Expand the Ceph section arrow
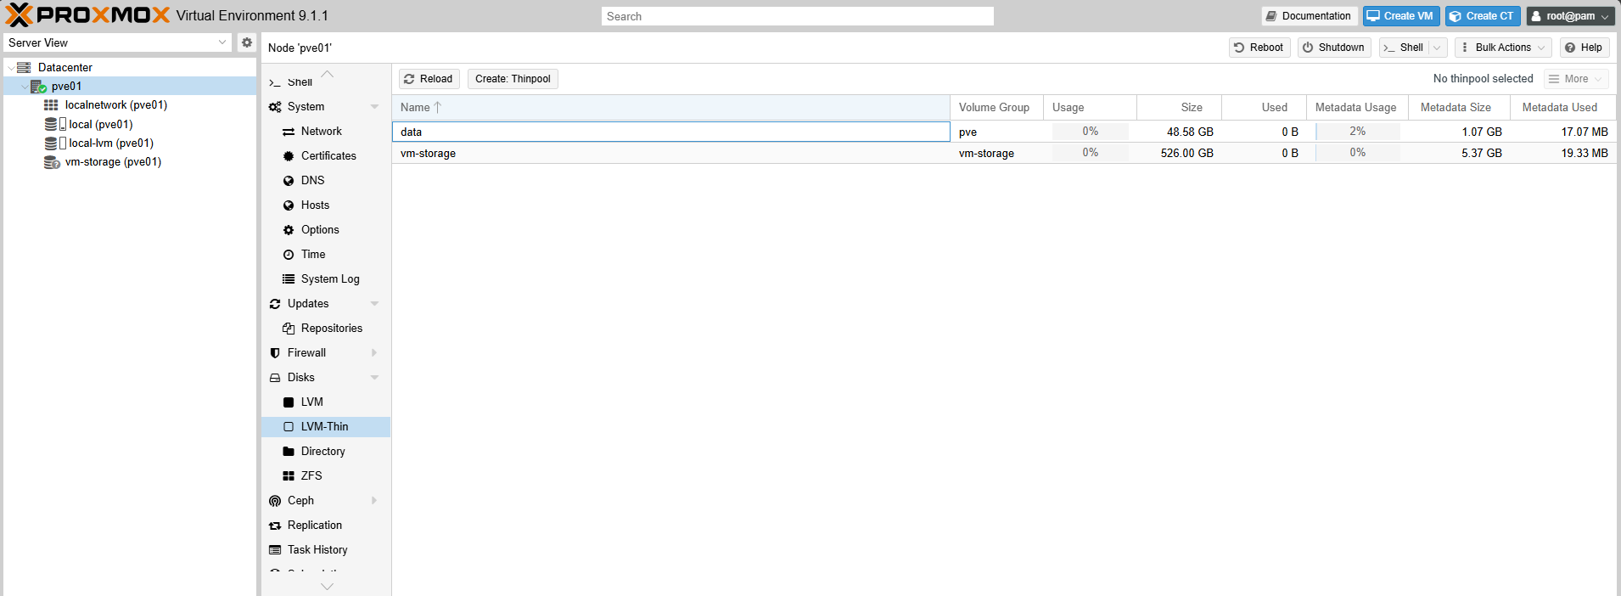 click(x=374, y=501)
